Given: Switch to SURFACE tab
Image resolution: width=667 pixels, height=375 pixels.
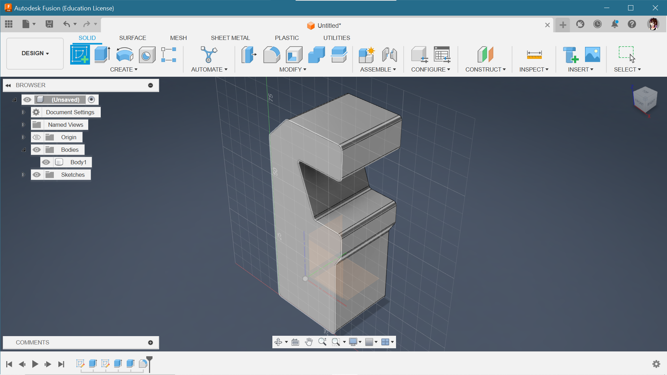Looking at the screenshot, I should pyautogui.click(x=132, y=37).
